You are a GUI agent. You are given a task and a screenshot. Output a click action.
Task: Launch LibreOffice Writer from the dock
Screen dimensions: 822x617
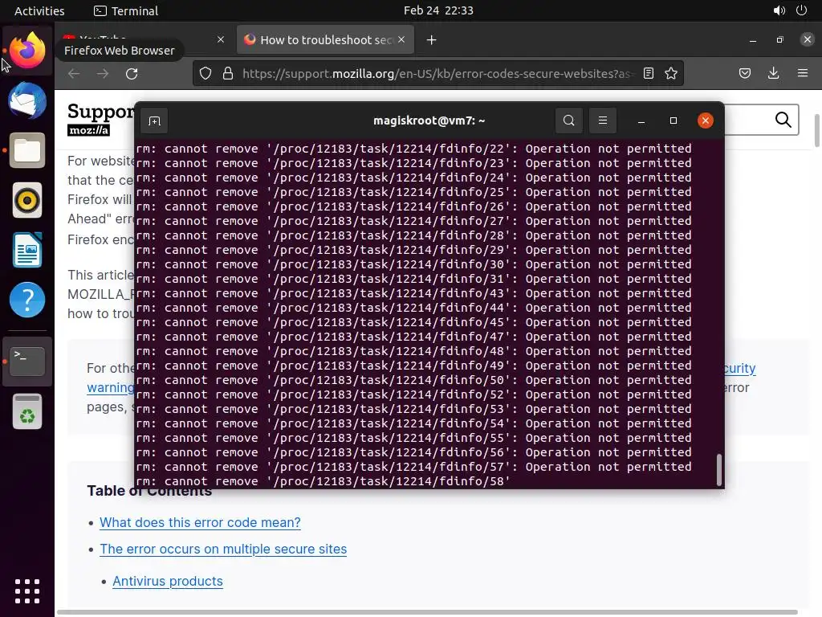[x=27, y=251]
